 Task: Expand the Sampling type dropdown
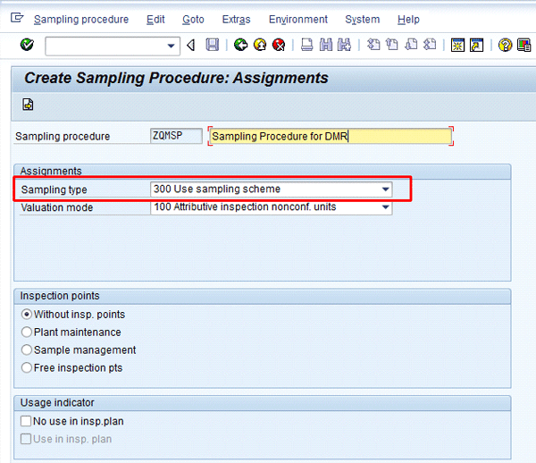click(385, 189)
